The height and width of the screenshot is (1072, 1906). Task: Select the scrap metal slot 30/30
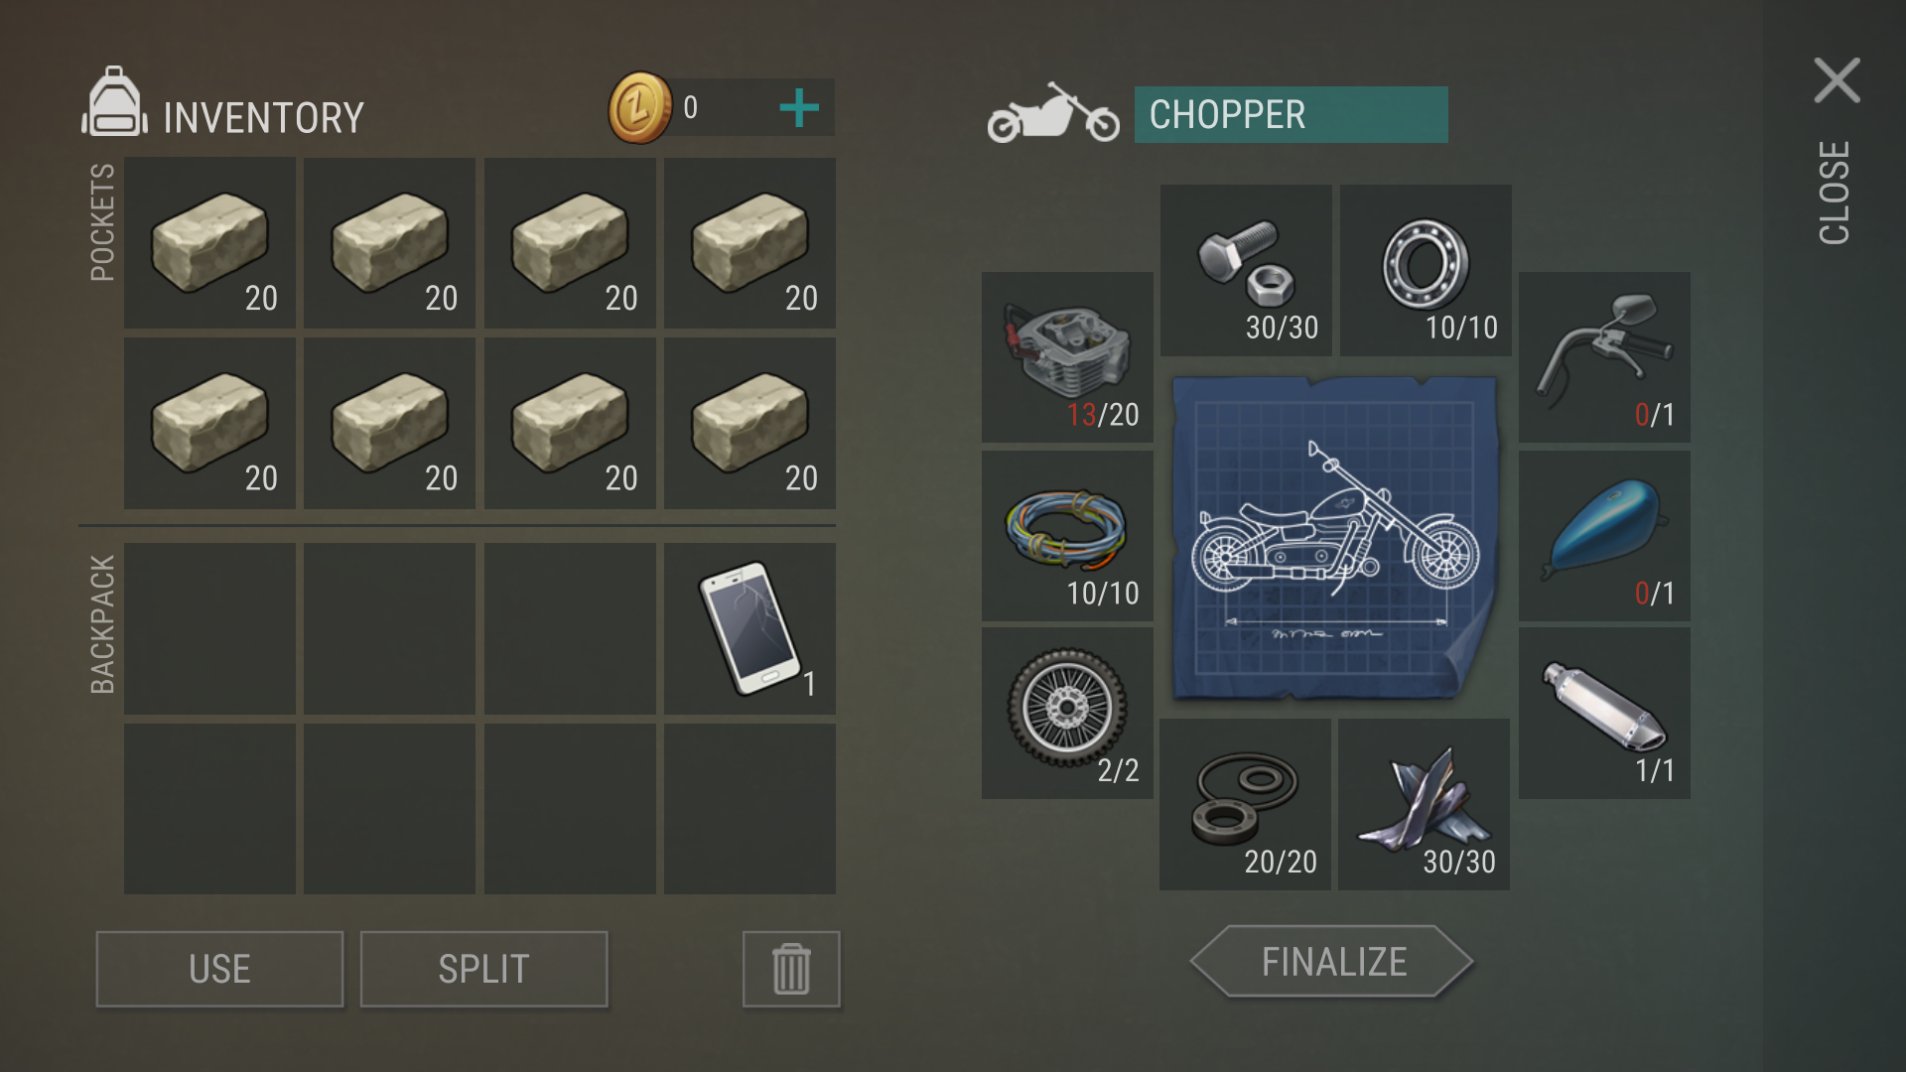coord(1424,804)
